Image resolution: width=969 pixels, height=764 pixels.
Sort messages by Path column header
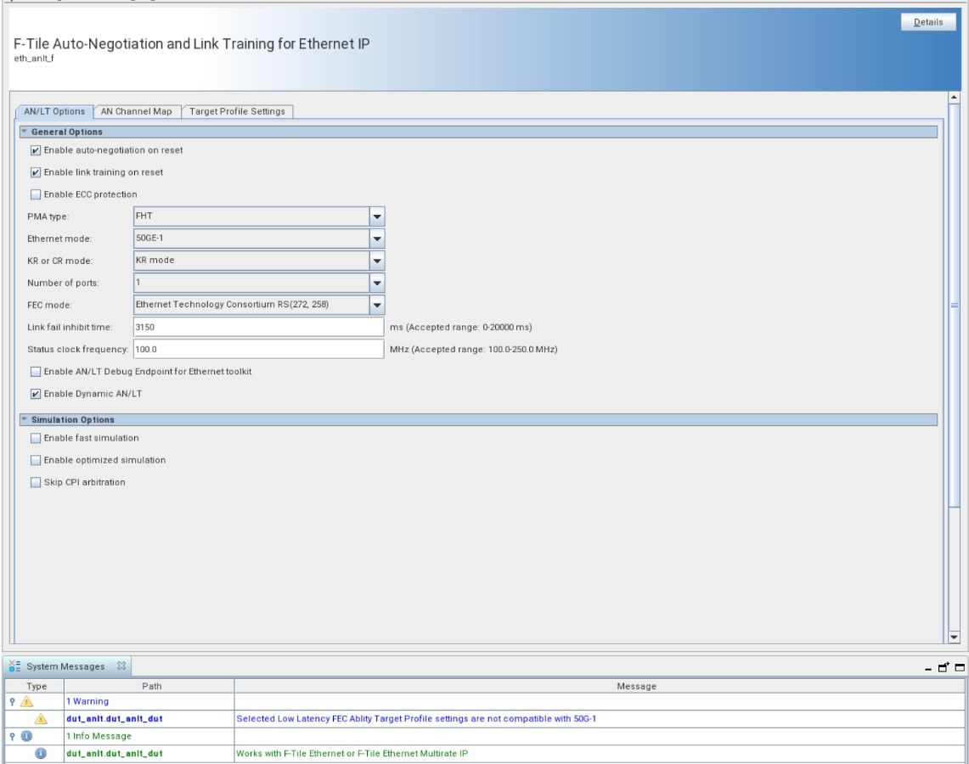click(151, 686)
